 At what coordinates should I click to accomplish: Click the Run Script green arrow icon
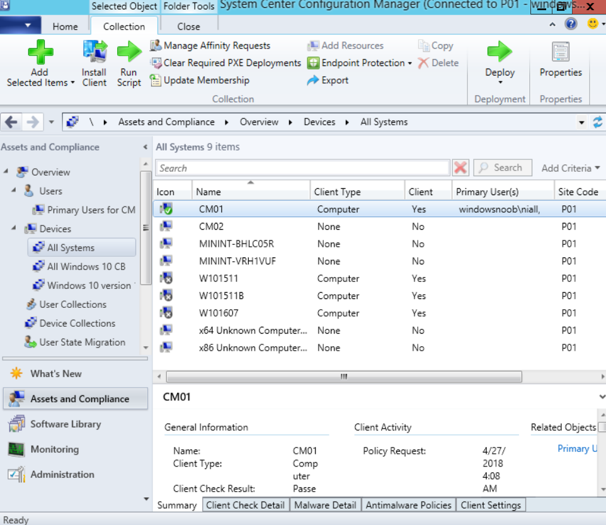coord(129,52)
